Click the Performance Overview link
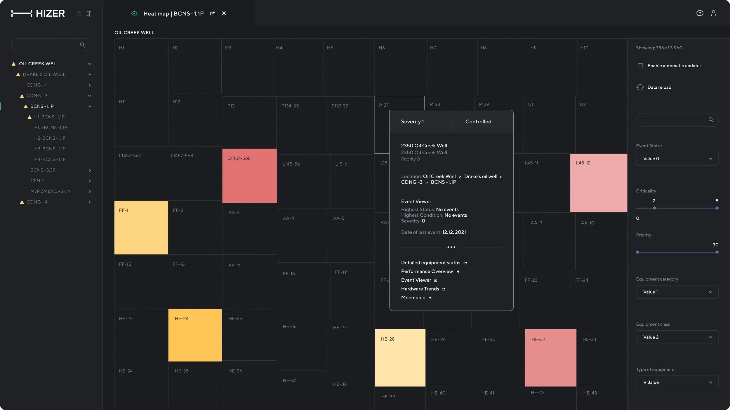This screenshot has width=730, height=410. coord(427,271)
